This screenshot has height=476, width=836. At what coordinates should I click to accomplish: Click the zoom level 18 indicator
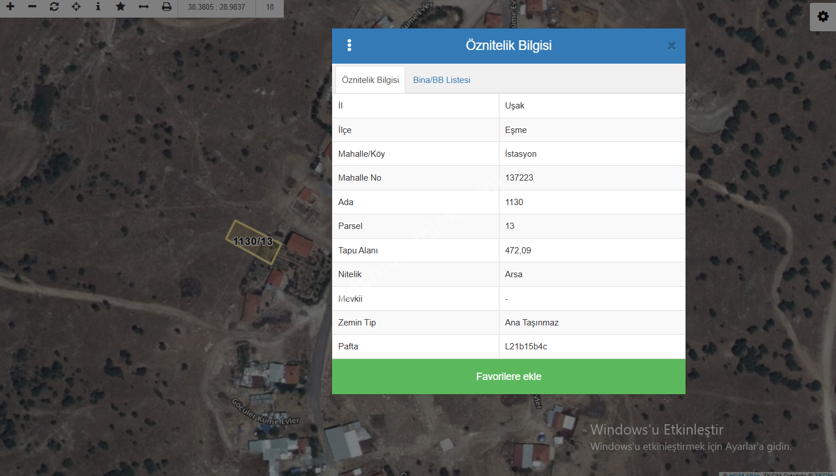[x=270, y=7]
